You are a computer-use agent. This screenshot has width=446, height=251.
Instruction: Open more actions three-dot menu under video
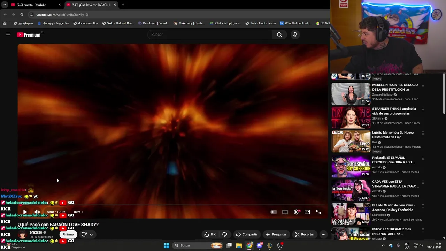[x=323, y=234]
